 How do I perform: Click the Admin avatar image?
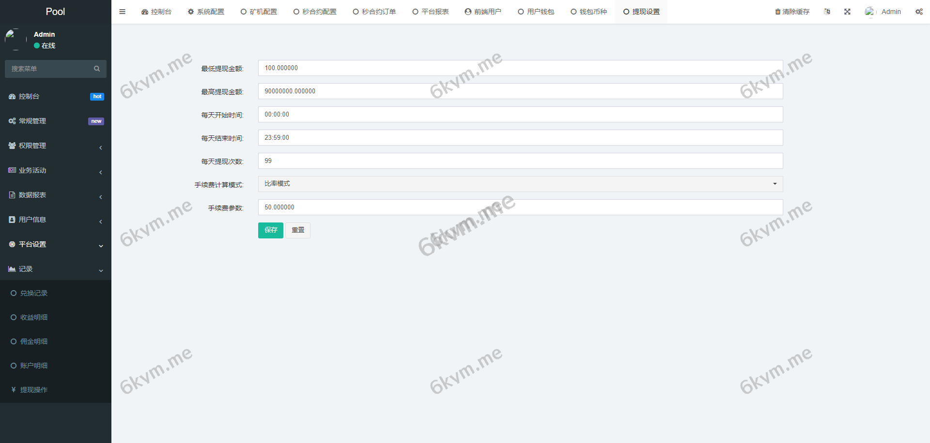point(869,11)
